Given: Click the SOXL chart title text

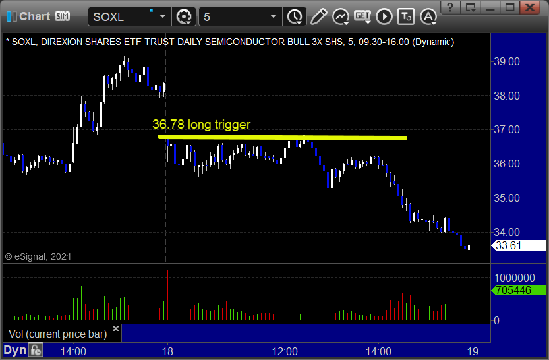Looking at the screenshot, I should point(230,42).
